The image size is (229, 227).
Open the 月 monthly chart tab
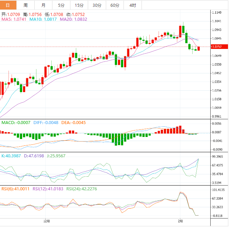tap(43, 5)
